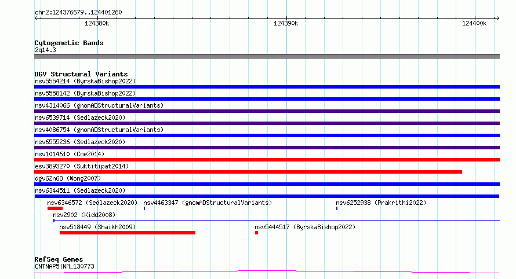The height and width of the screenshot is (279, 516).
Task: Click the magenta CNTNAP5 gene line
Action: click(x=267, y=272)
